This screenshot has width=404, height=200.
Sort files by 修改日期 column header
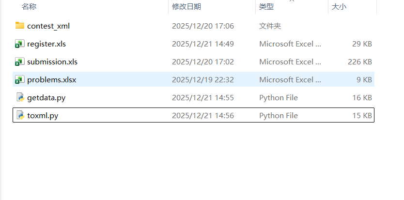coord(186,7)
